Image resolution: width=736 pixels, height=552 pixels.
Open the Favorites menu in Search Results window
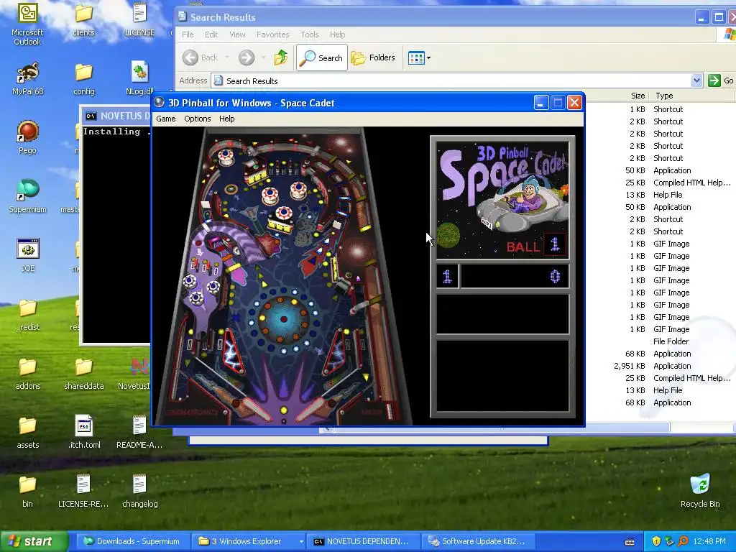[x=272, y=34]
